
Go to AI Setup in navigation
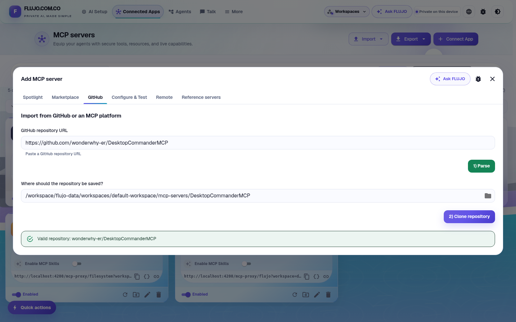tap(94, 12)
